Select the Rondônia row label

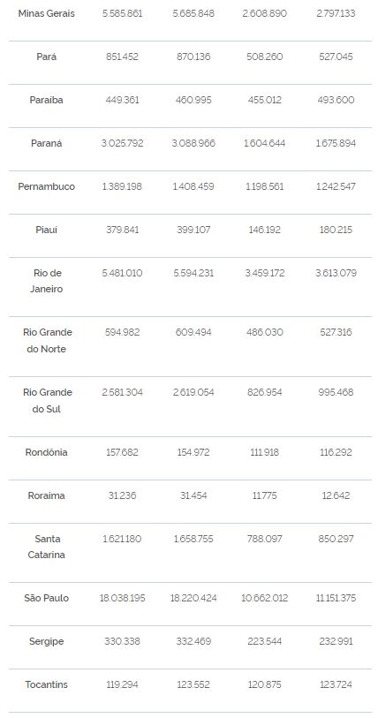pos(46,452)
